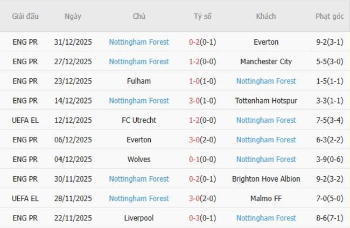The height and width of the screenshot is (228, 350).
Task: Open the 1-0 score of Fulham match
Action: point(195,81)
